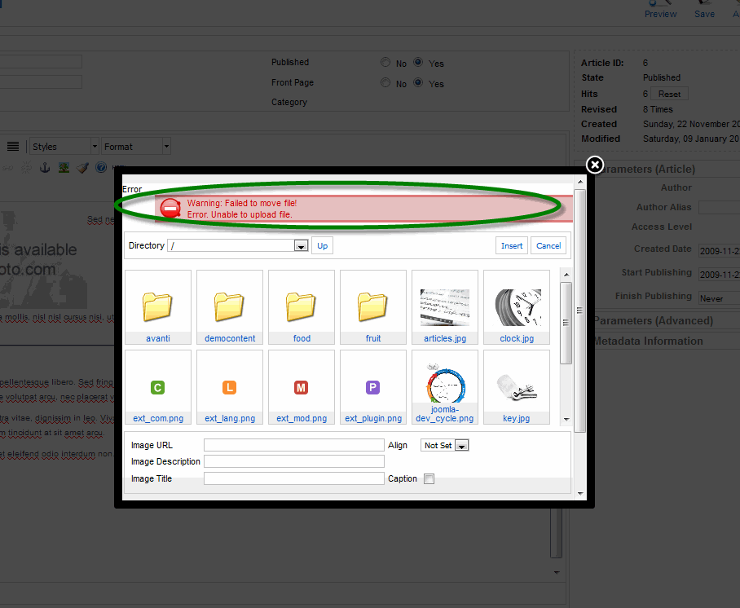
Task: Select ext_com.png green C icon
Action: (157, 388)
